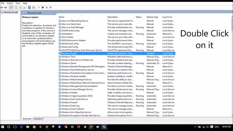Select the Windows Mobile Hotspot Service

[x=116, y=80]
